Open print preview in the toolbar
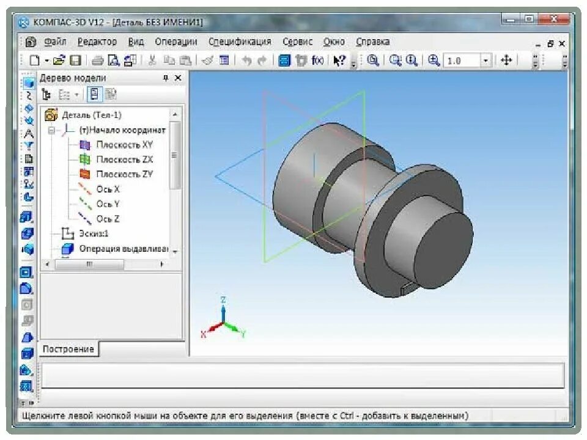The height and width of the screenshot is (440, 587). [114, 61]
